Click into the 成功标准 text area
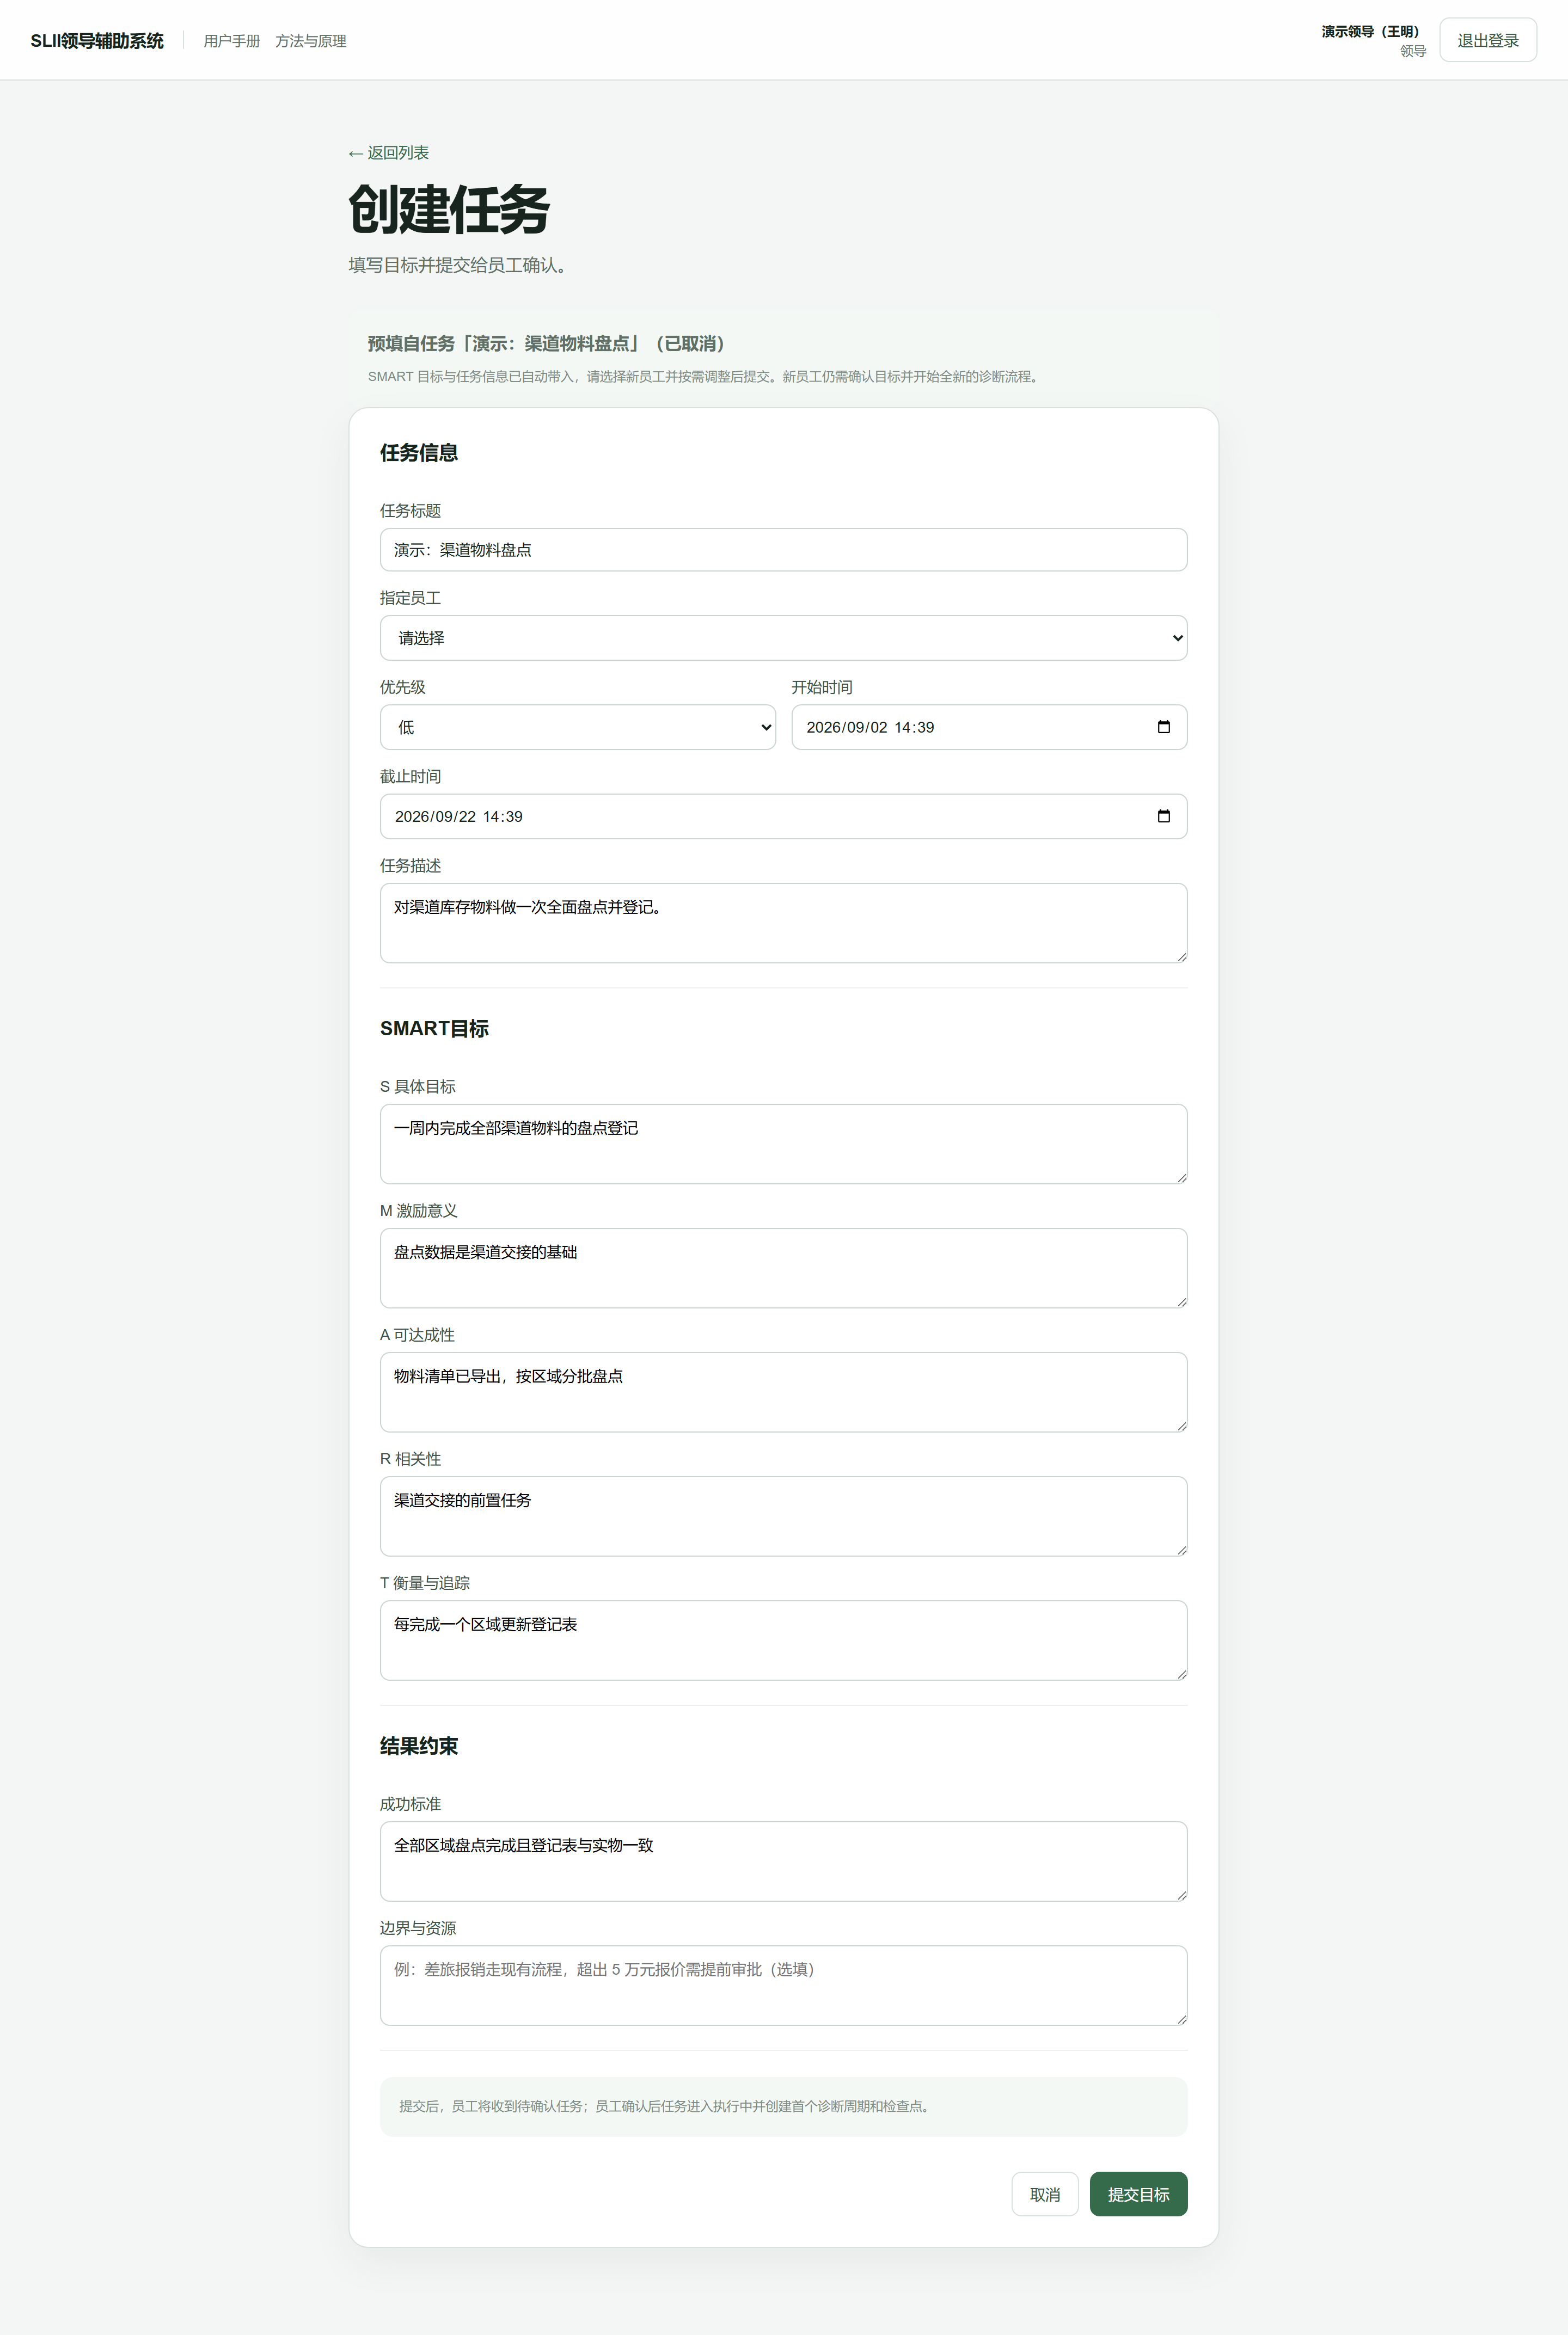Image resolution: width=1568 pixels, height=2335 pixels. [783, 1860]
